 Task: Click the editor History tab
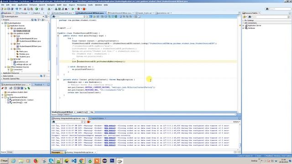(67, 115)
